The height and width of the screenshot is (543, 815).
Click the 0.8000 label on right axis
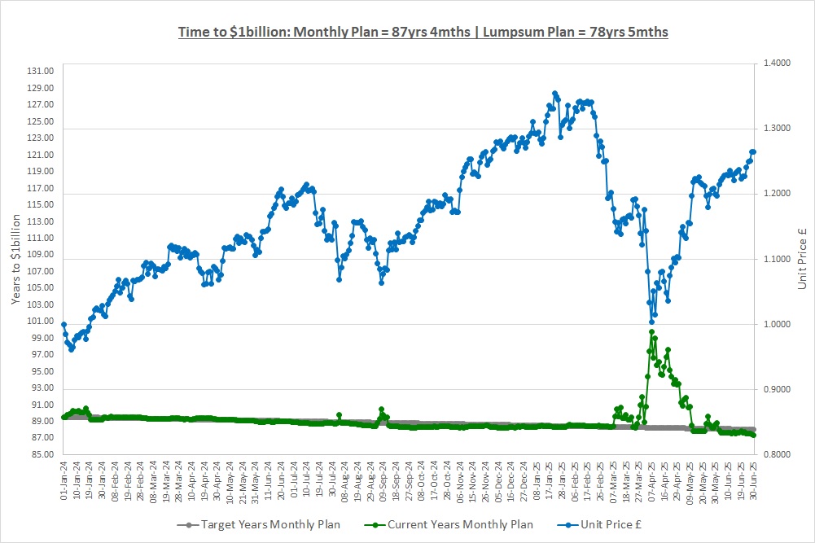click(x=779, y=454)
